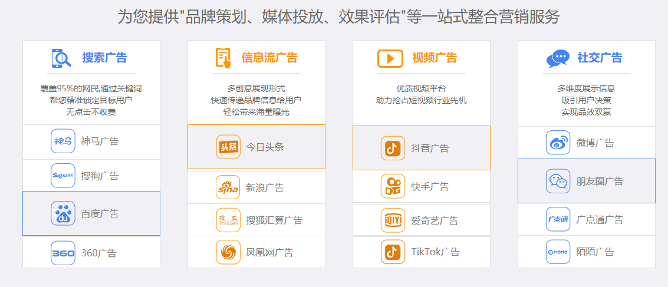Click the text 吸引用户决策
This screenshot has height=287, width=668.
pyautogui.click(x=587, y=101)
